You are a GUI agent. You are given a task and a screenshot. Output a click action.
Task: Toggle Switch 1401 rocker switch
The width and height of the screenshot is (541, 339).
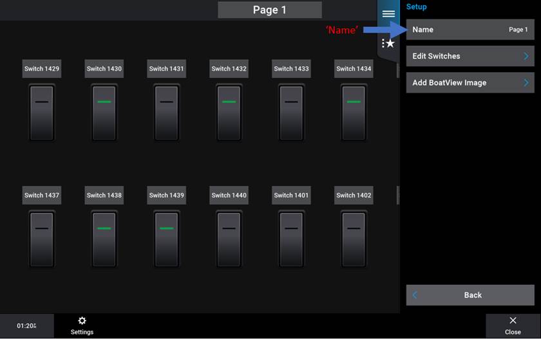point(291,239)
